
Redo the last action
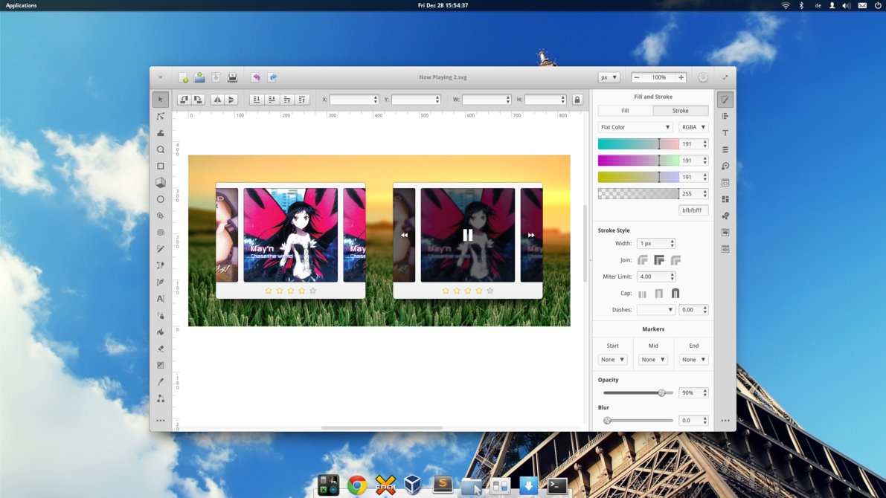pos(272,77)
